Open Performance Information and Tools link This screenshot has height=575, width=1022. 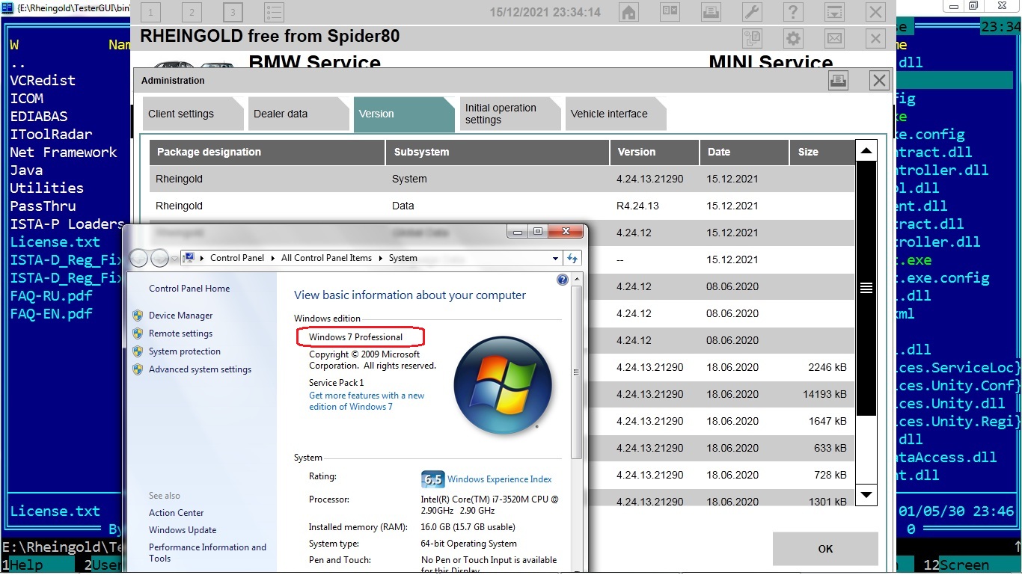pos(207,553)
